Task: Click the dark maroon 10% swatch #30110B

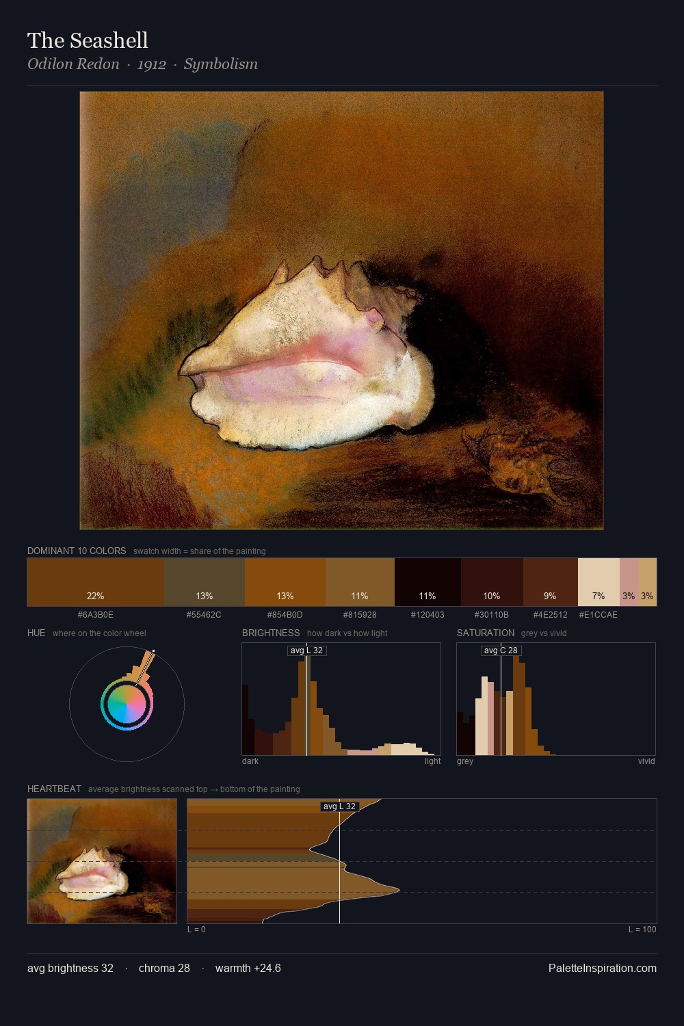Action: [x=492, y=582]
